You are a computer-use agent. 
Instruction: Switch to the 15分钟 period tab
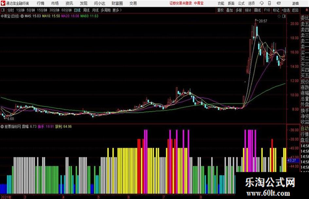pos(42,10)
